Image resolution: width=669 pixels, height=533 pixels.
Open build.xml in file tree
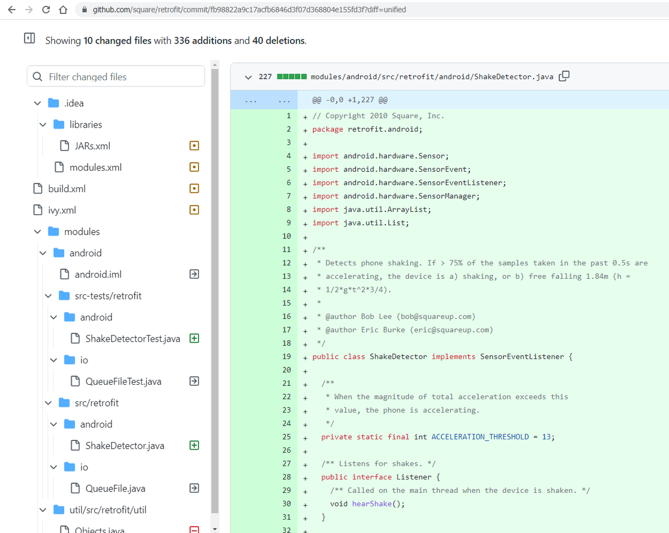coord(67,188)
